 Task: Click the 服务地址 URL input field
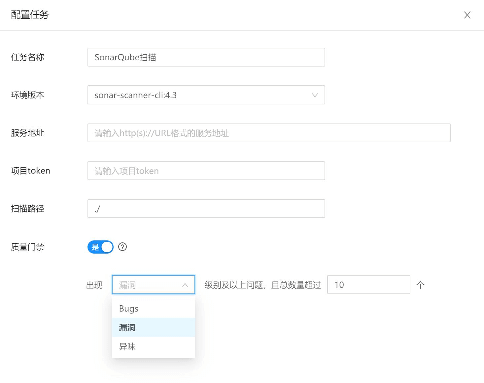tap(269, 133)
